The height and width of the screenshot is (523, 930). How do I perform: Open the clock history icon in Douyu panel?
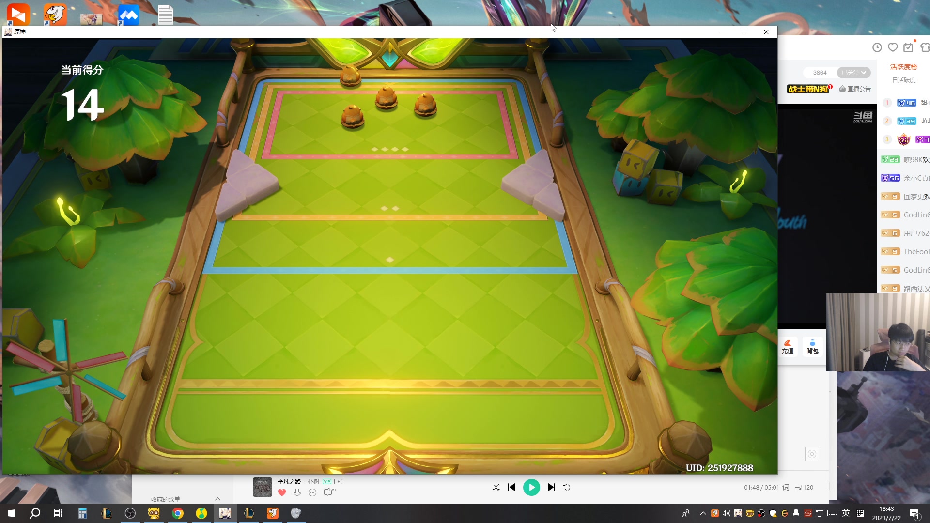(877, 47)
